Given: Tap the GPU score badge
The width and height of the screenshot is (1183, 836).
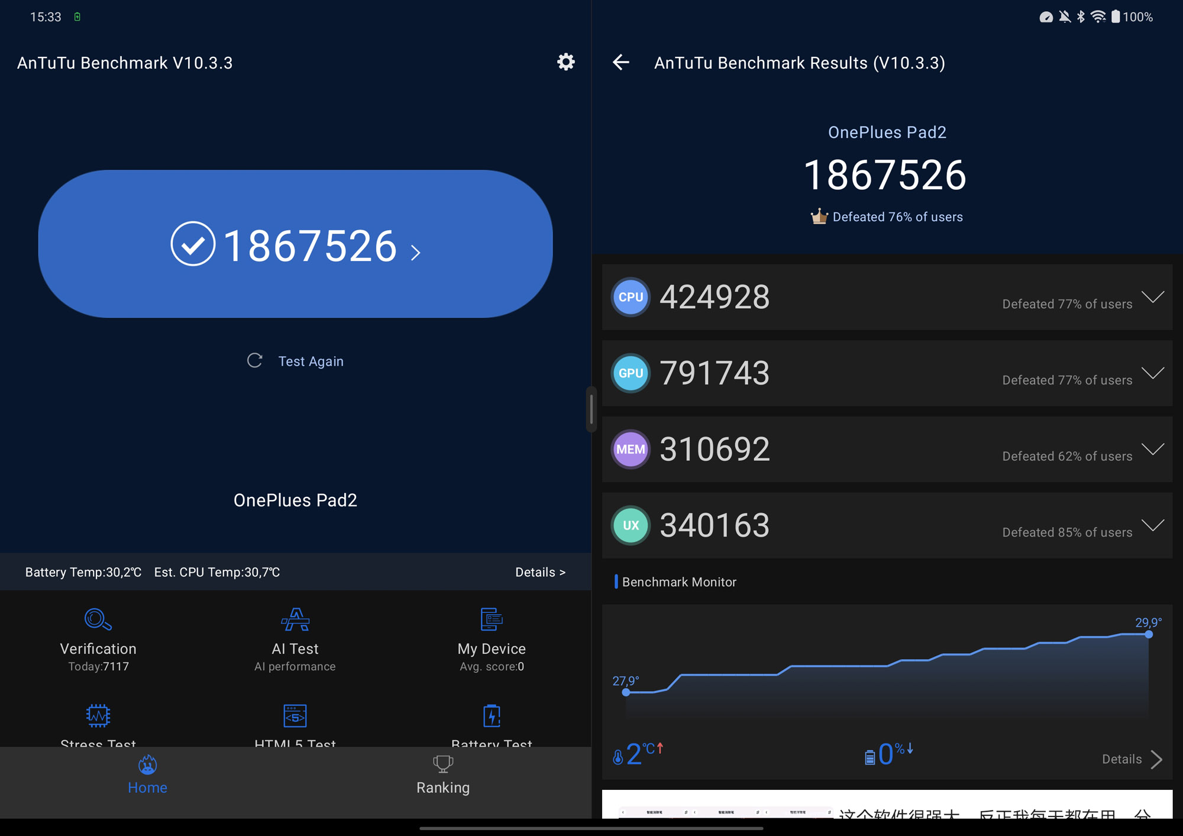Looking at the screenshot, I should click(x=631, y=373).
